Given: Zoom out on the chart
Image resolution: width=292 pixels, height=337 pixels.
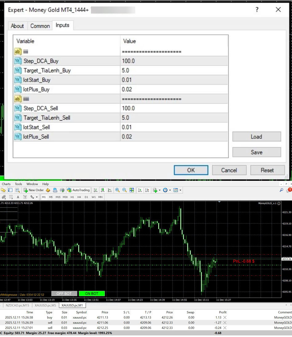Looking at the screenshot, I should tap(124, 190).
